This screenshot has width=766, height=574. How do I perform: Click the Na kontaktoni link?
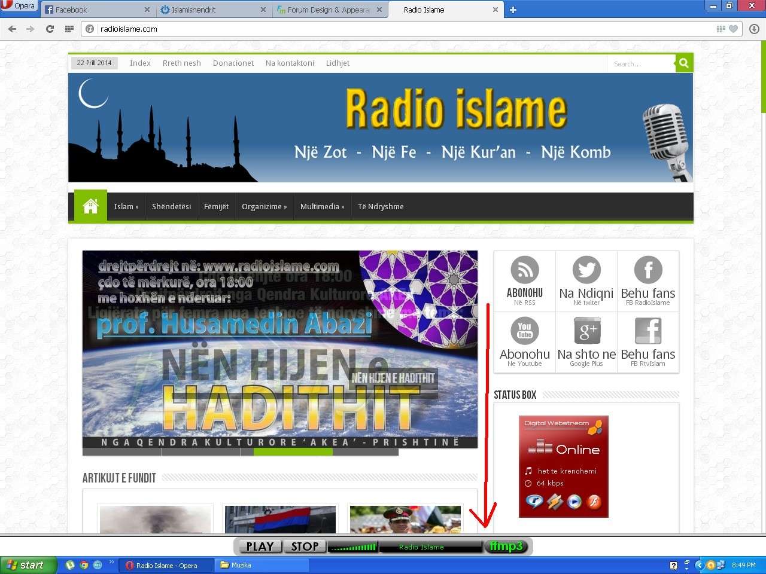coord(290,63)
